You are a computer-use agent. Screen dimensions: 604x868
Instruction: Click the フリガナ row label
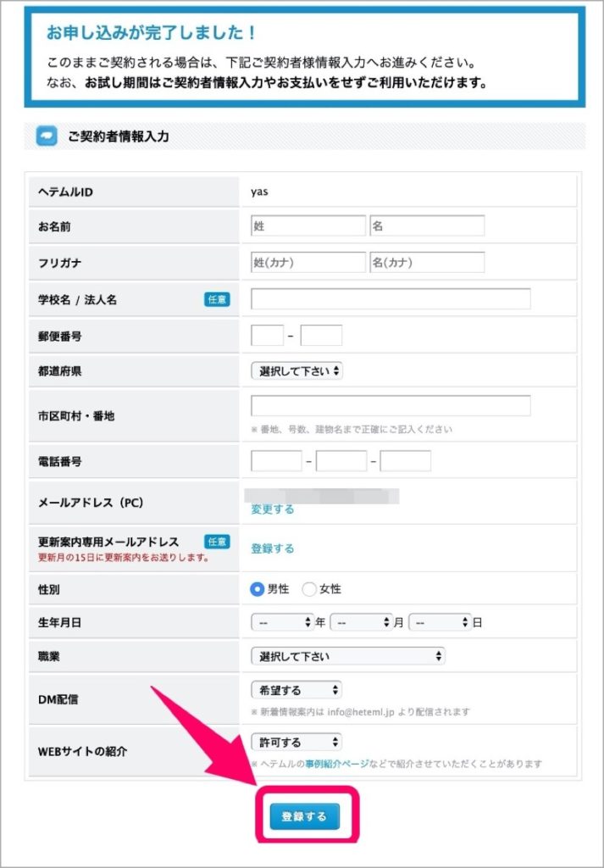(x=60, y=263)
